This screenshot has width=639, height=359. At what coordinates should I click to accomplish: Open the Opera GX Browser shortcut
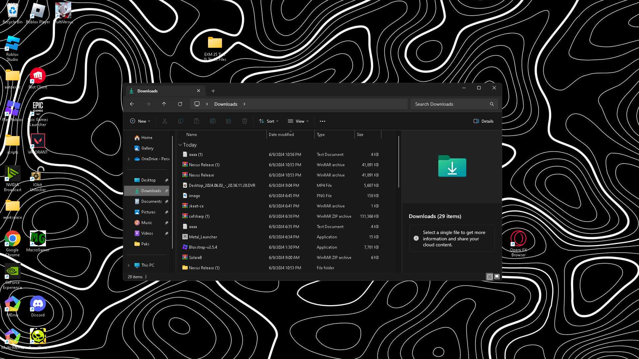pyautogui.click(x=518, y=243)
